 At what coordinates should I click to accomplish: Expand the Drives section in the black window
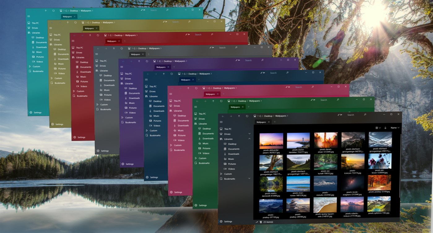[249, 134]
